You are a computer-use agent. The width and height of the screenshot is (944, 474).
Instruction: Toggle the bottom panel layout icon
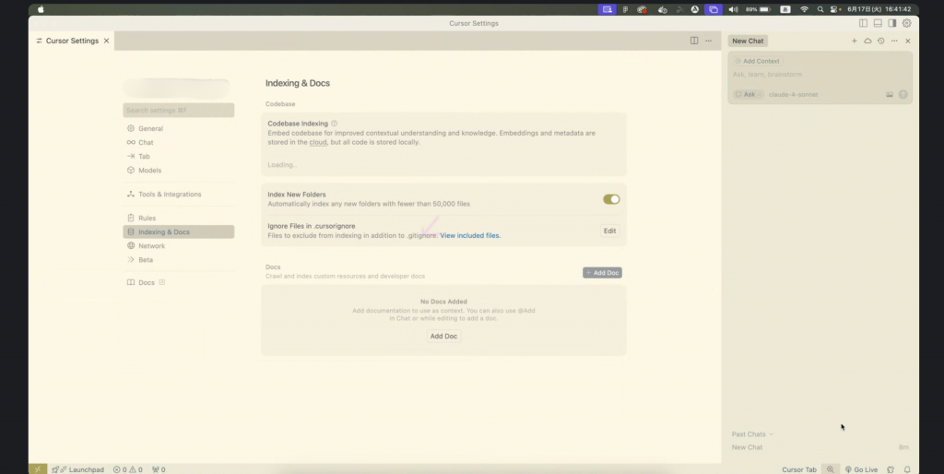tap(878, 23)
